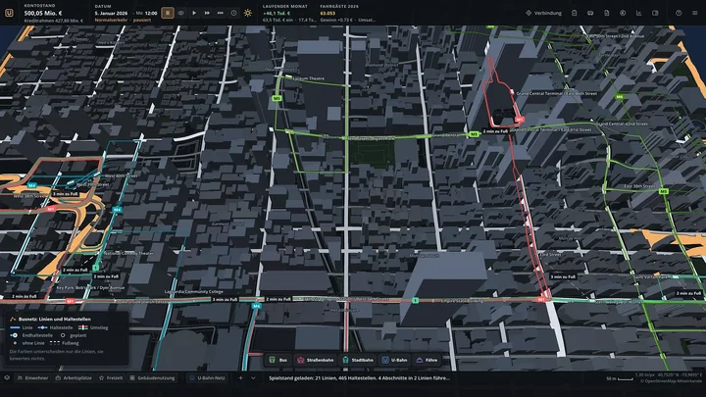Open the clock time settings icon

click(233, 13)
